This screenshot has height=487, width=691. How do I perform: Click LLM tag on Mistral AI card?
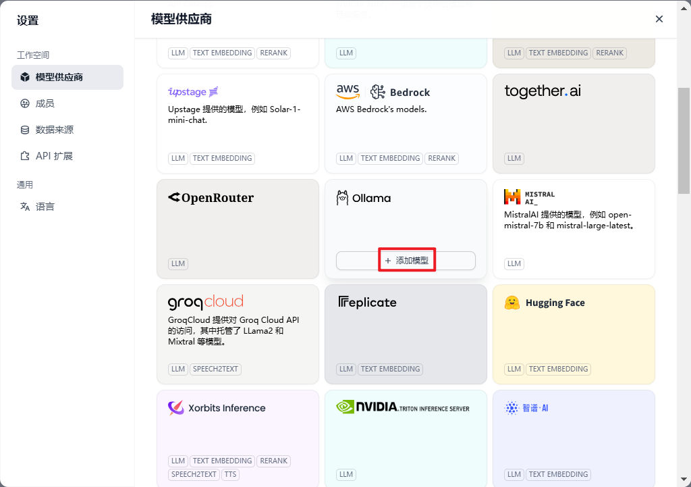[x=514, y=264]
